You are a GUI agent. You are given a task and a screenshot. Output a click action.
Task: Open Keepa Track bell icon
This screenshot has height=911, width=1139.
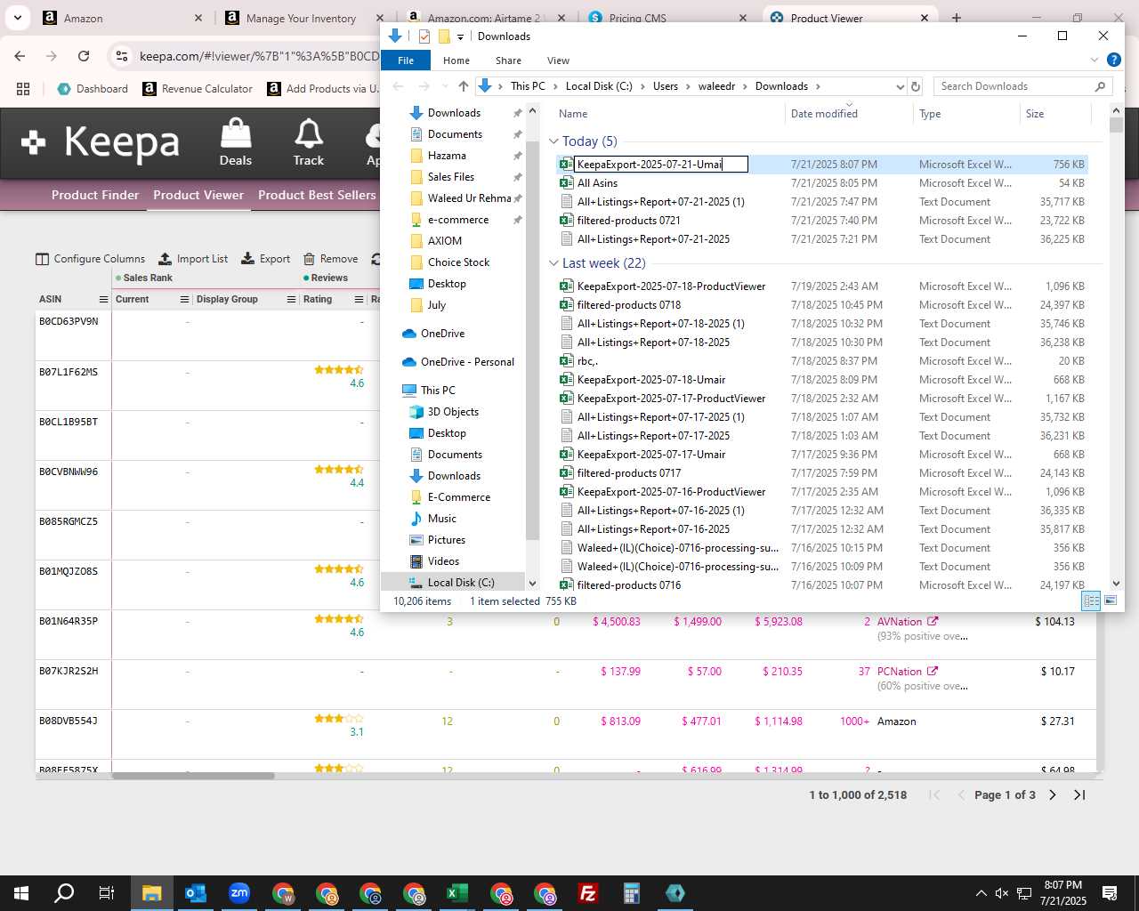coord(309,142)
